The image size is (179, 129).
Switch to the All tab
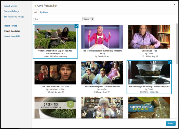[36, 12]
